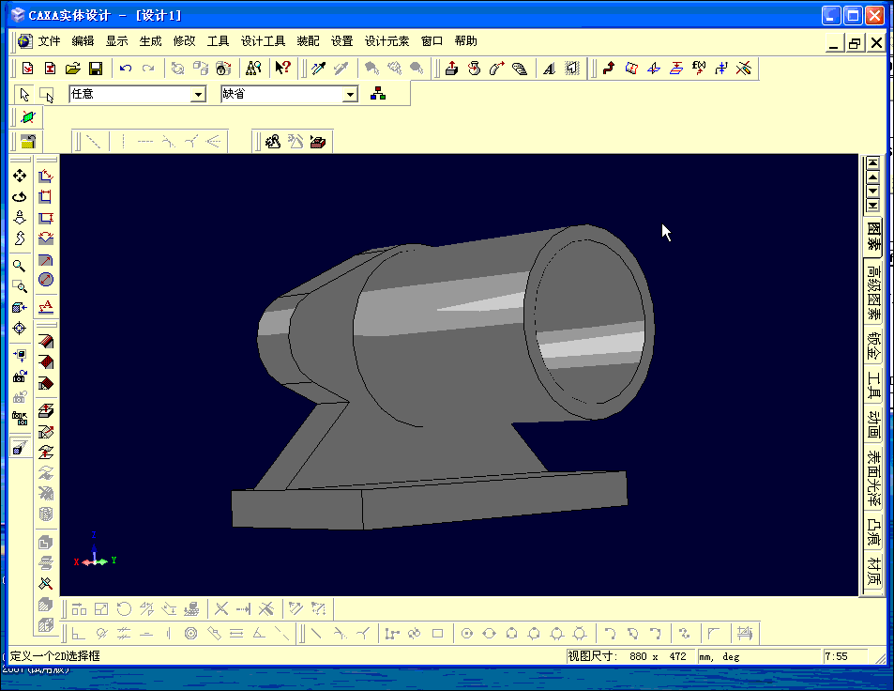Switch to the 材质 catalog tab
Viewport: 894px width, 691px height.
click(873, 571)
